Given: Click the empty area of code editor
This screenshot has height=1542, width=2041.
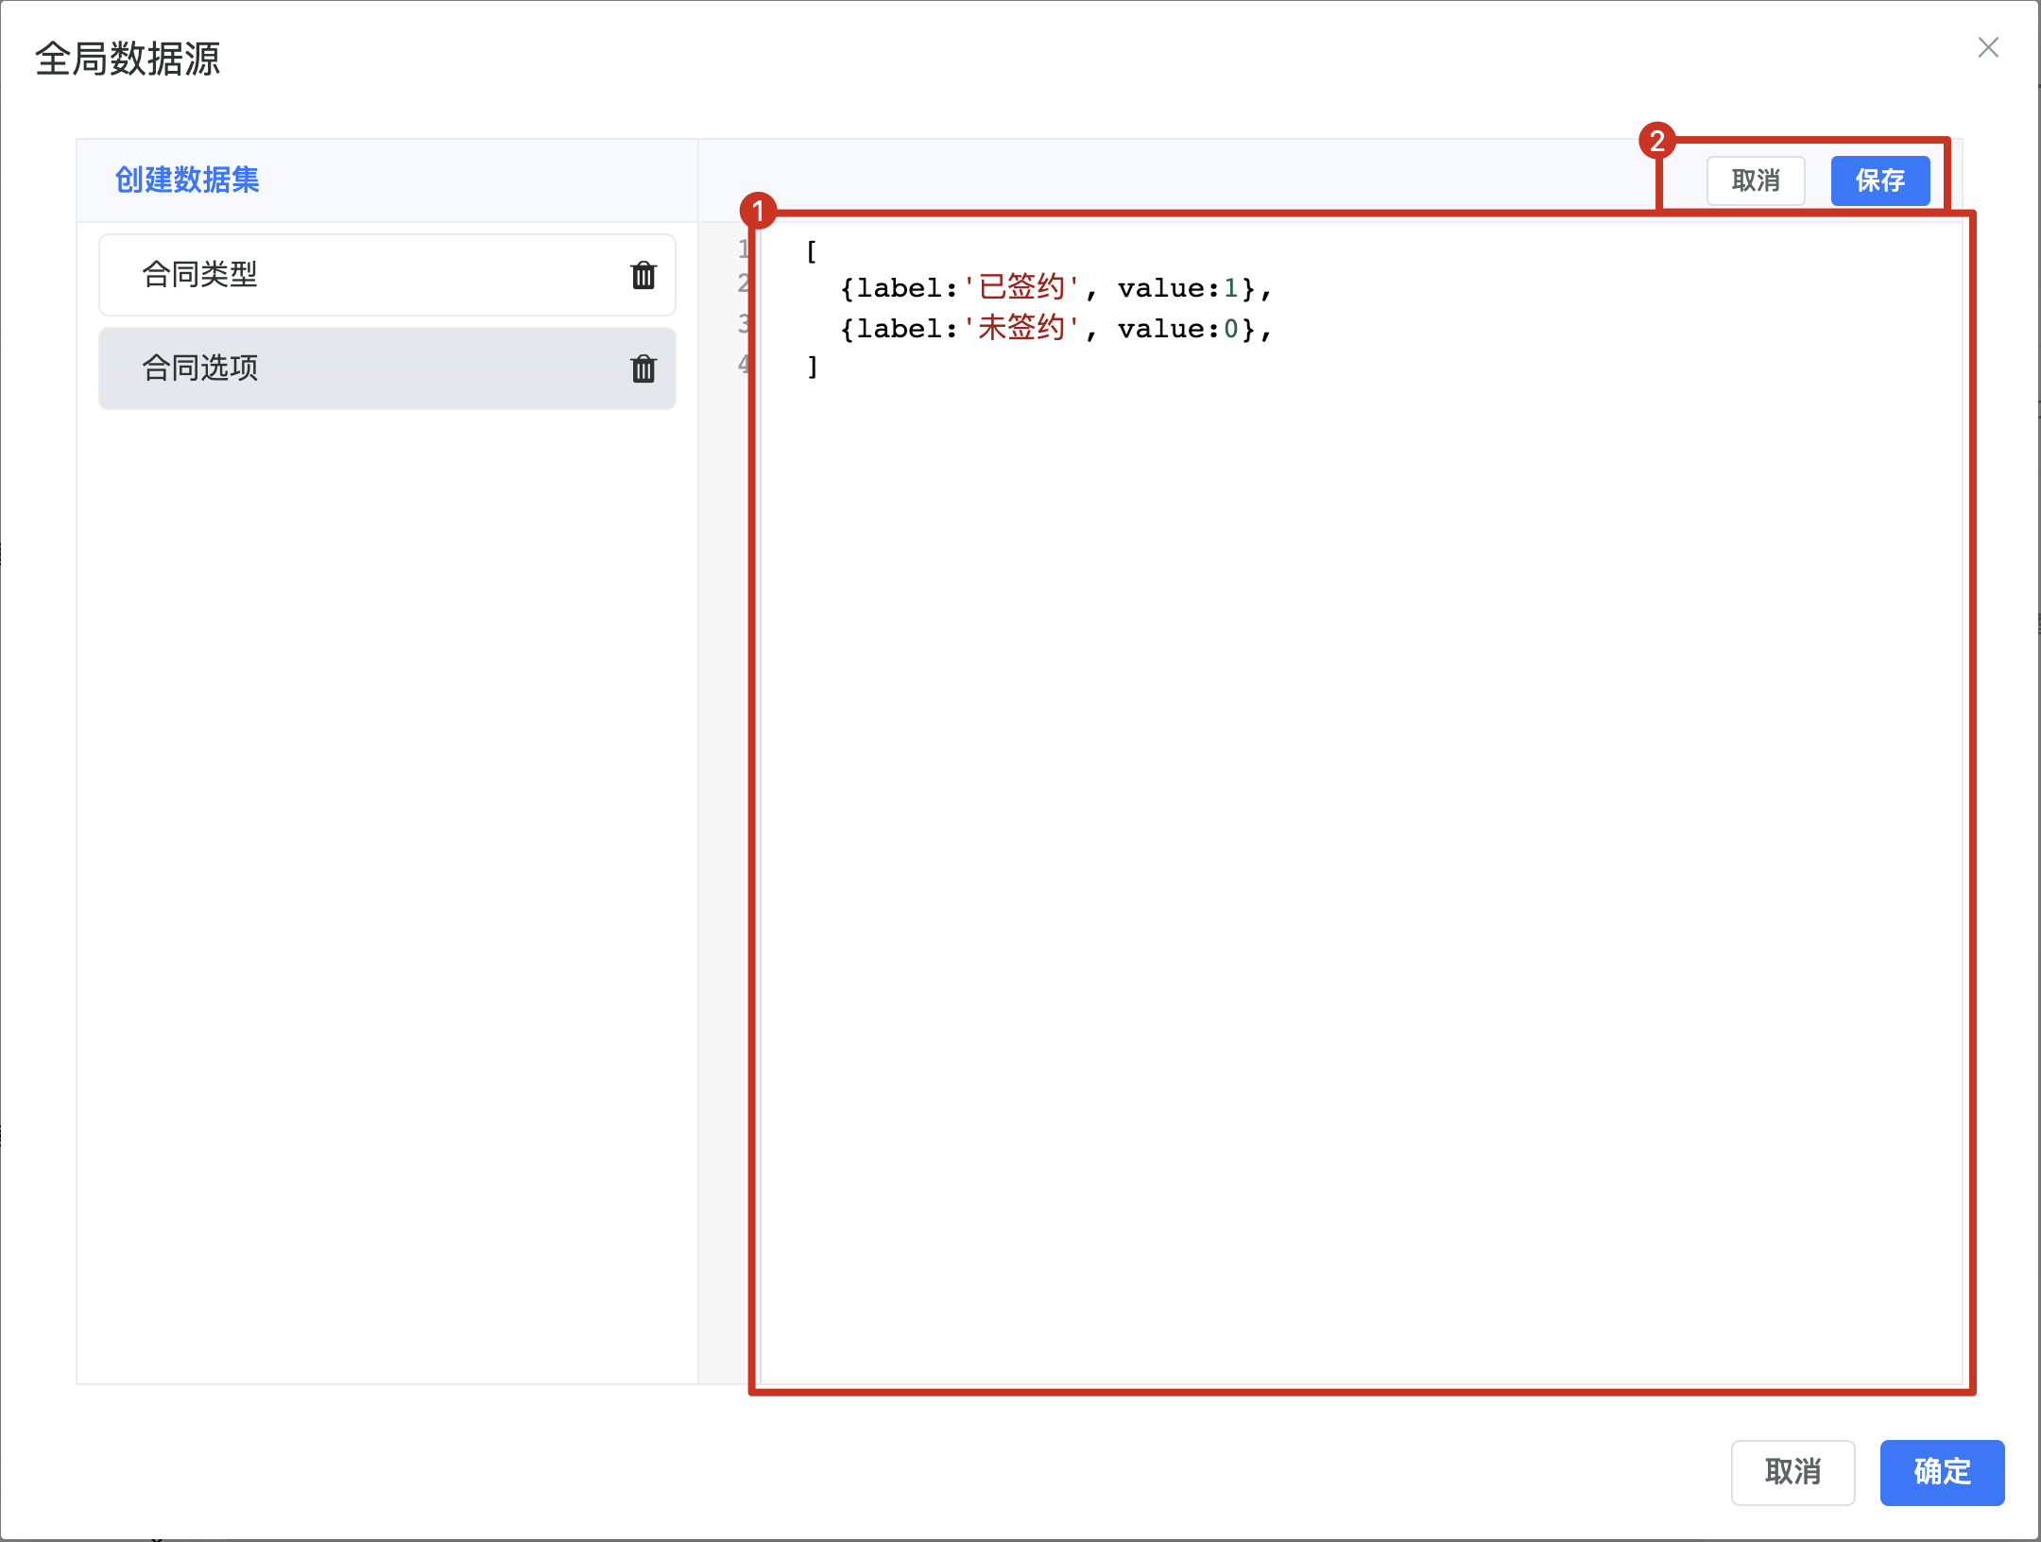Looking at the screenshot, I should tap(1361, 850).
